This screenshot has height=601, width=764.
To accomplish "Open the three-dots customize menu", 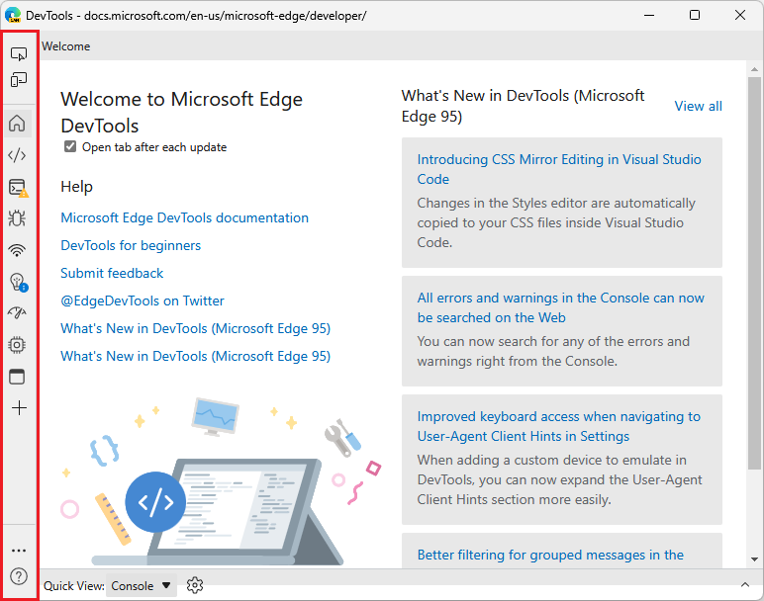I will click(19, 551).
